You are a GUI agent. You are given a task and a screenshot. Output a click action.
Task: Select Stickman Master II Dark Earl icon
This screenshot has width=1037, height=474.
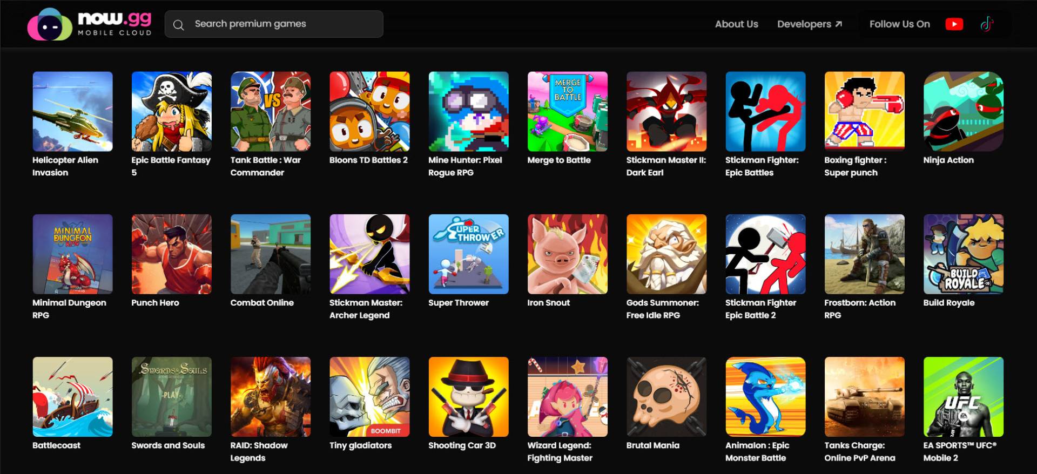[x=666, y=112]
